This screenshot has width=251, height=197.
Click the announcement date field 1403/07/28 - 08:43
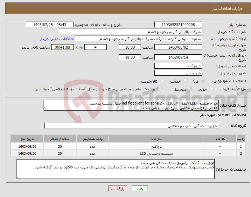(50, 25)
